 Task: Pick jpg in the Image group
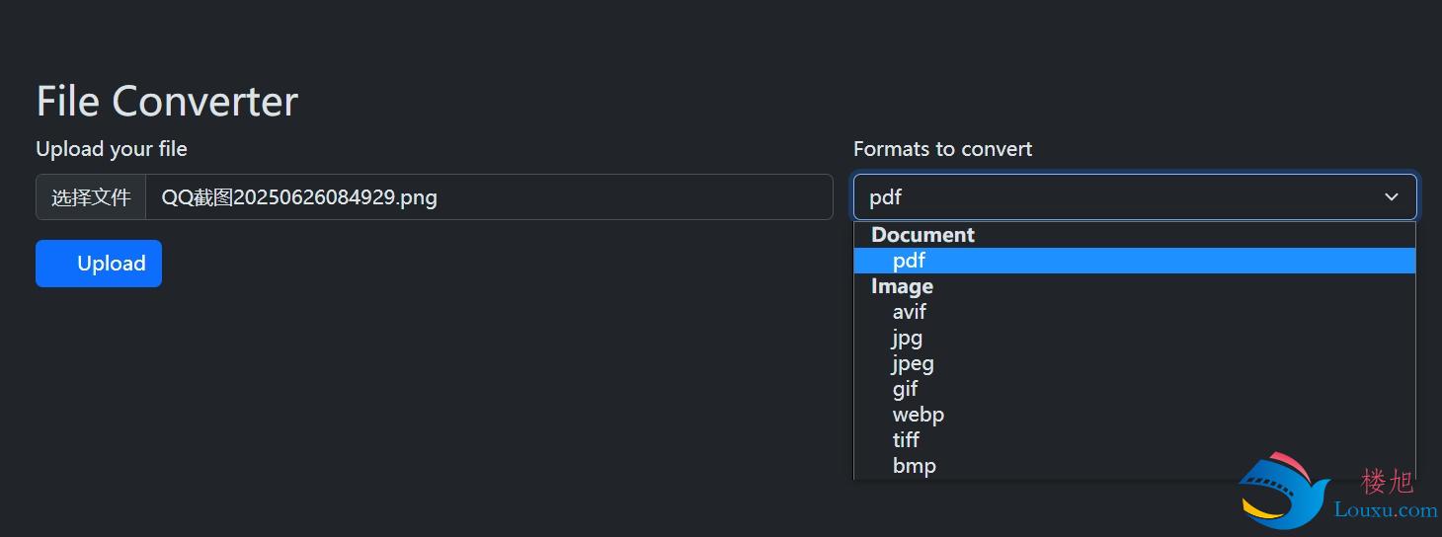click(1135, 338)
